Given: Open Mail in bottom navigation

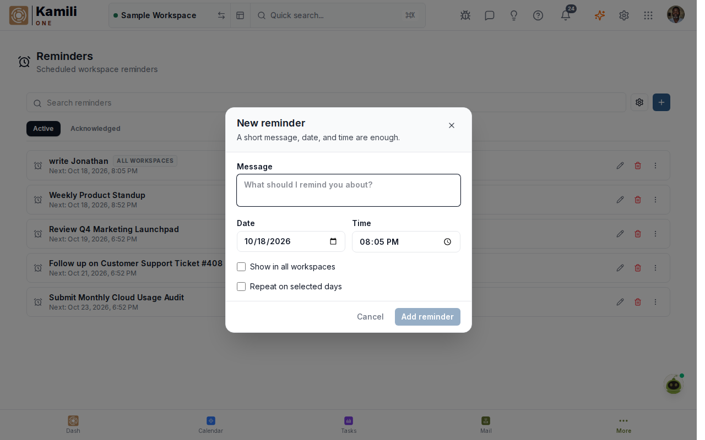Looking at the screenshot, I should click(x=486, y=425).
